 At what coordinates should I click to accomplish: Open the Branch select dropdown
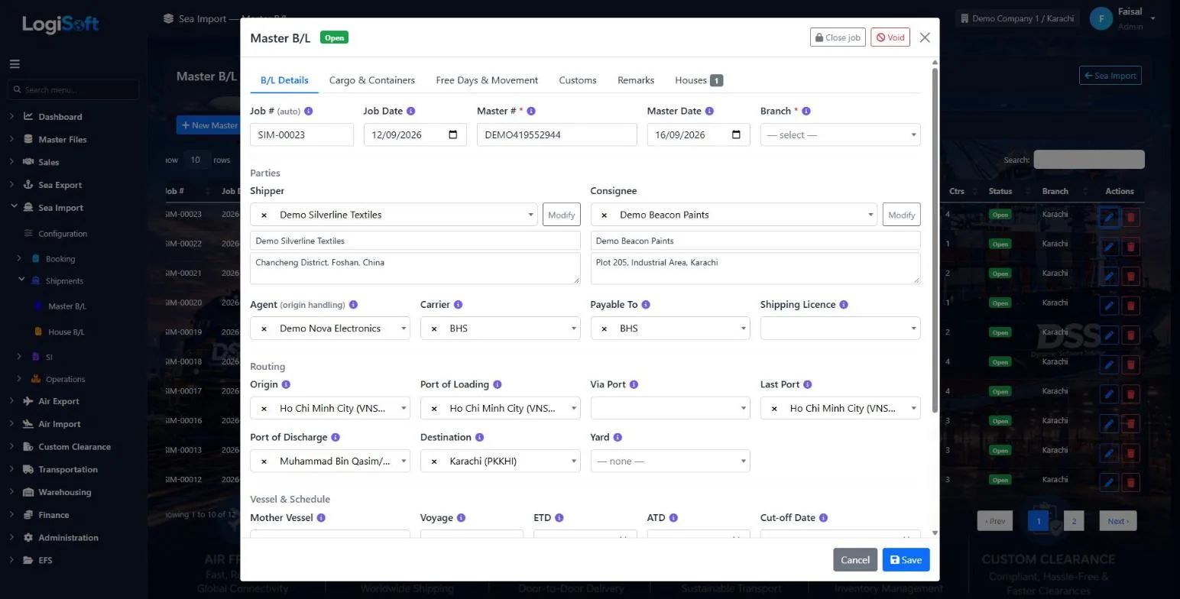(x=840, y=135)
